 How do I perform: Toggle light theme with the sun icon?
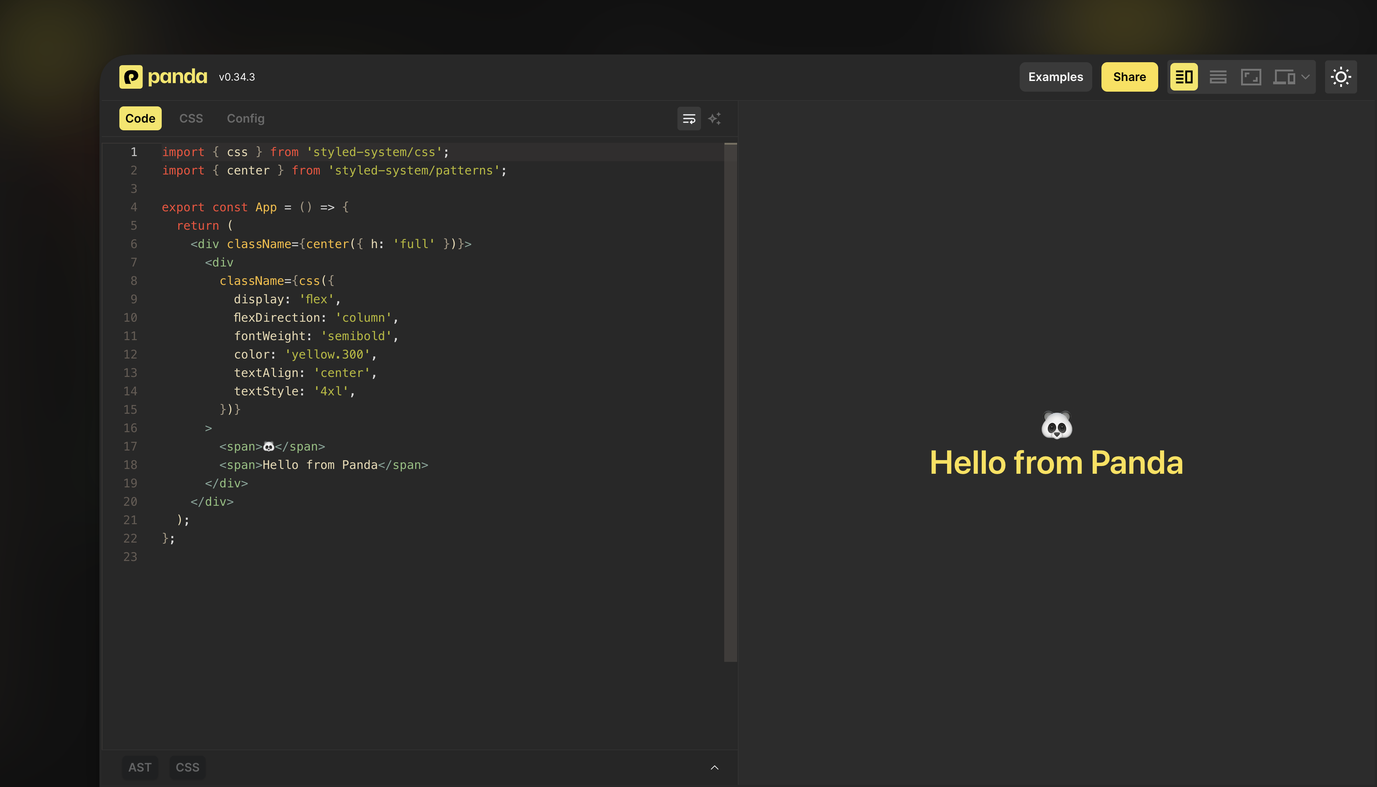tap(1341, 77)
